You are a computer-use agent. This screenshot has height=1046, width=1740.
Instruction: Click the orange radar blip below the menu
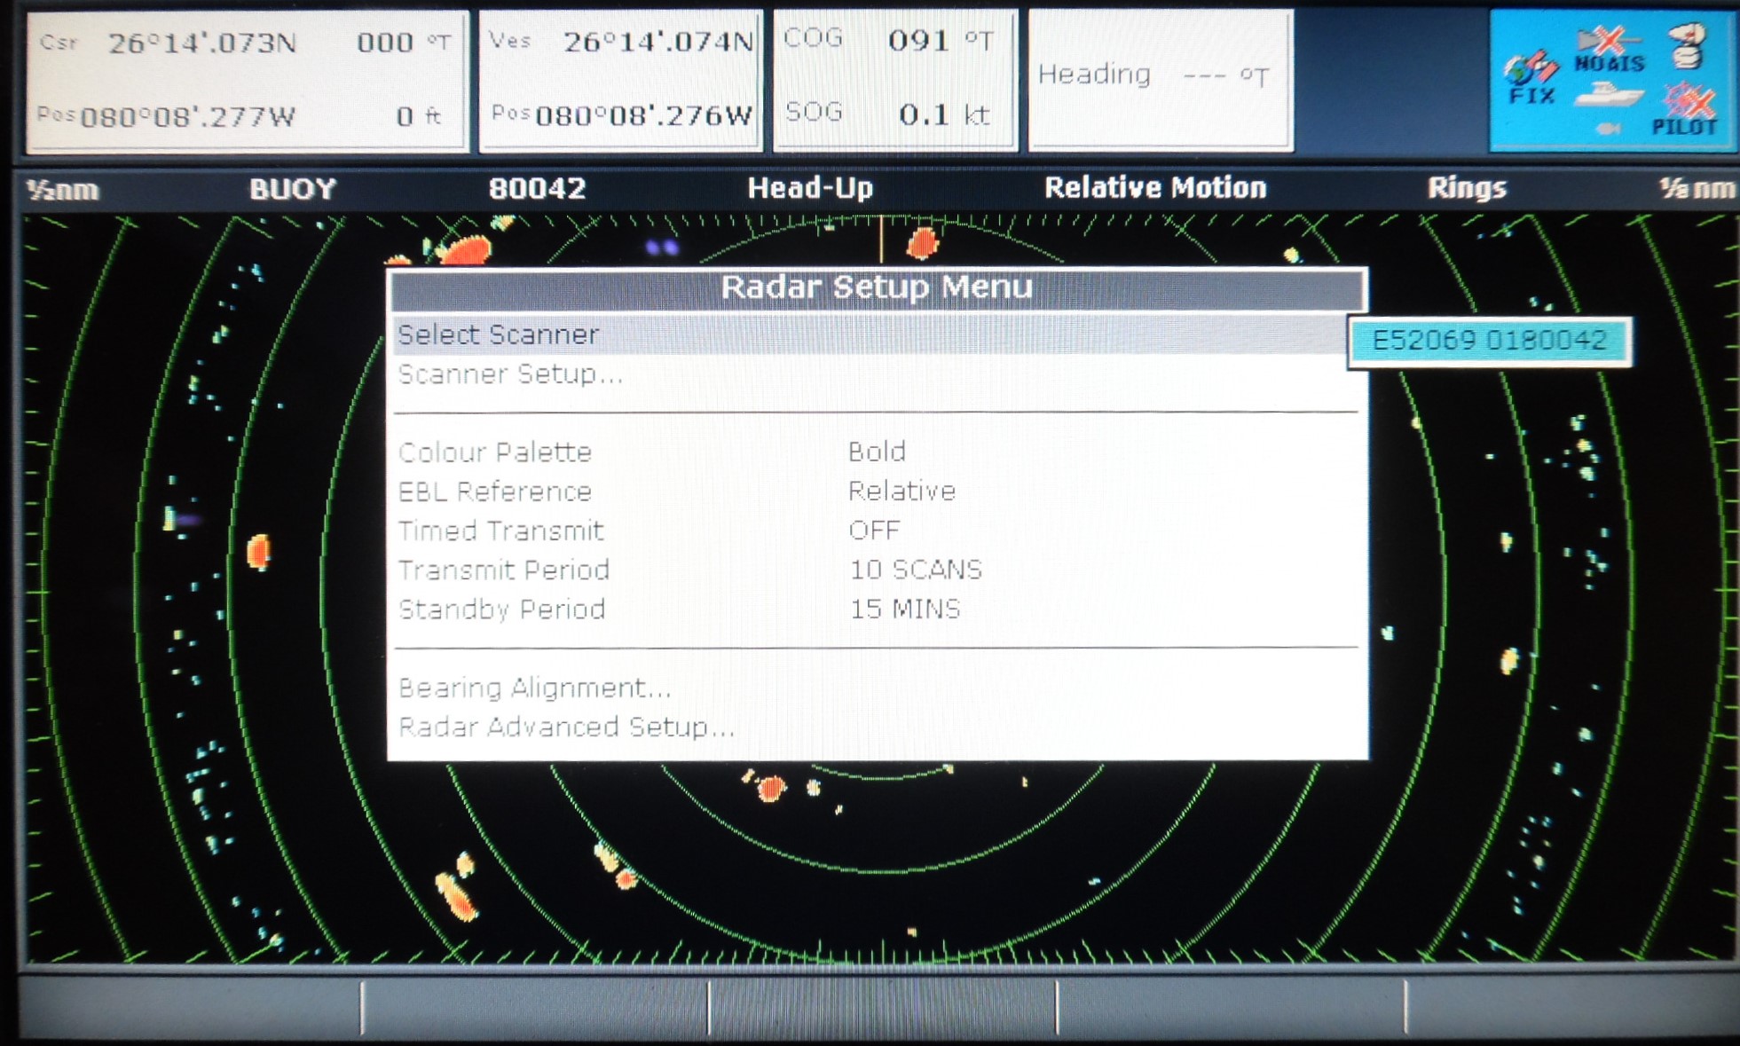[770, 788]
